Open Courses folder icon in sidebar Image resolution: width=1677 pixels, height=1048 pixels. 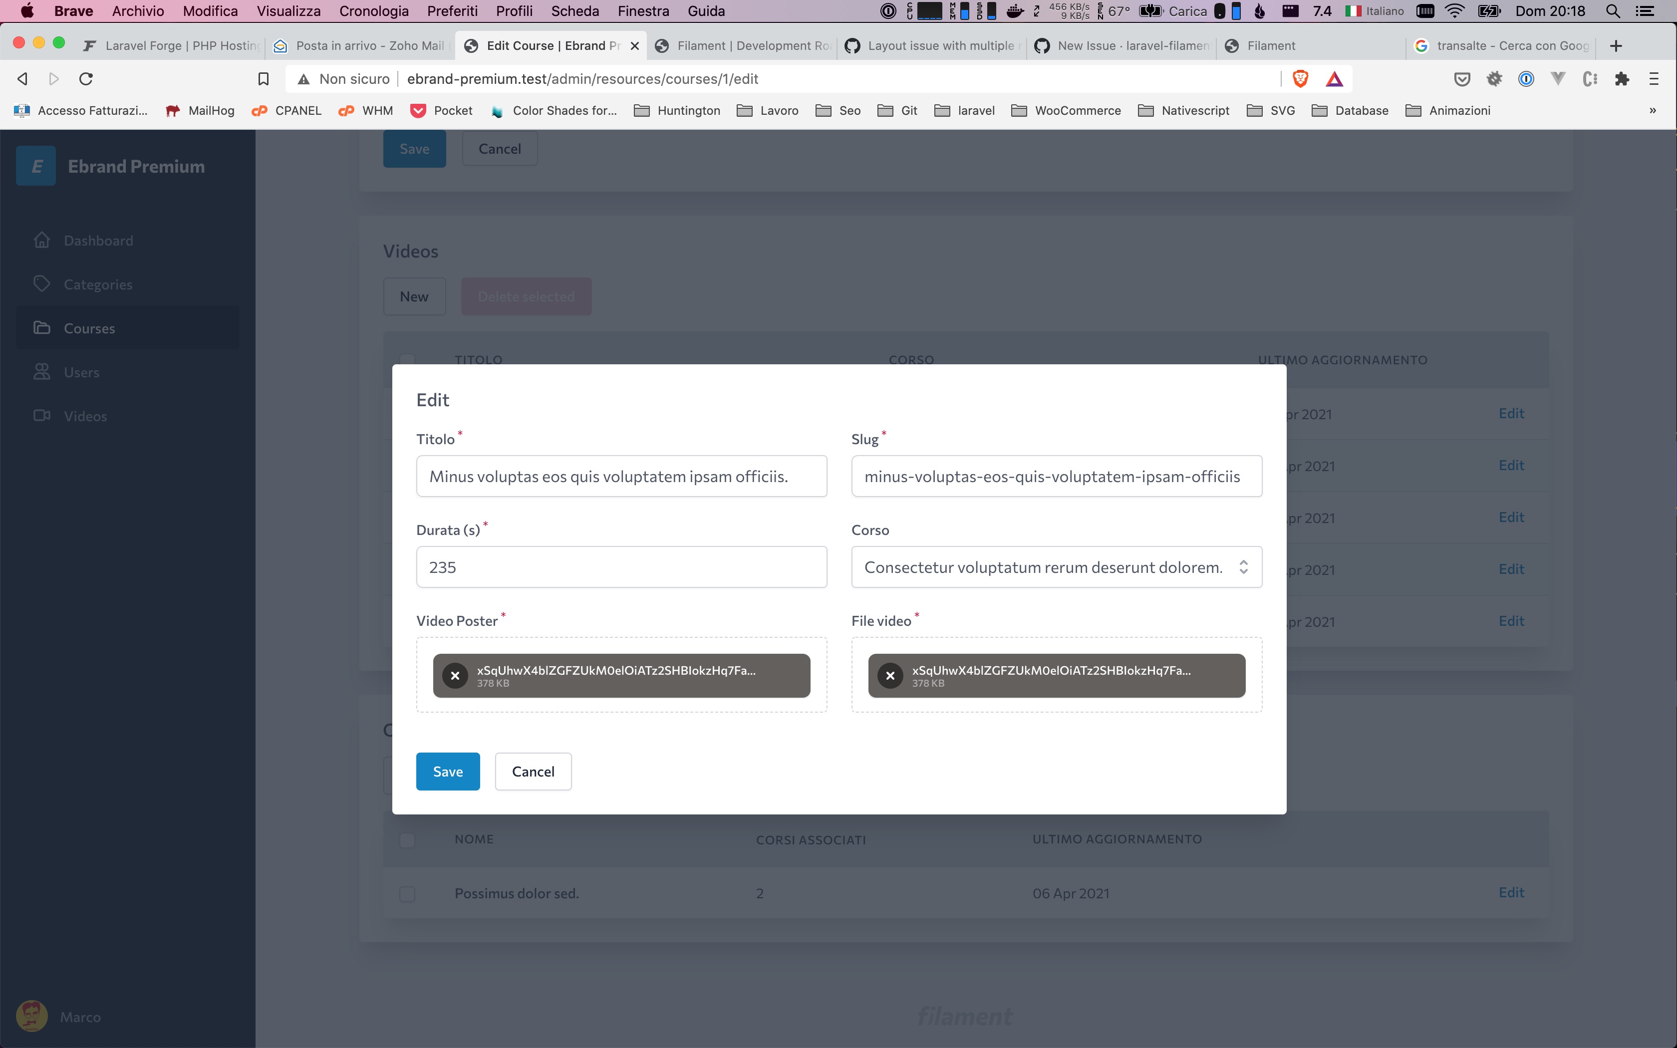[42, 327]
